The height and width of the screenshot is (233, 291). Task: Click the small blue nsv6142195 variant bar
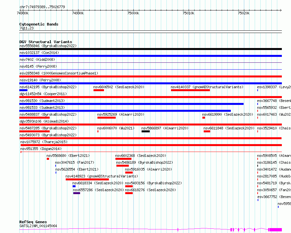click(24, 90)
